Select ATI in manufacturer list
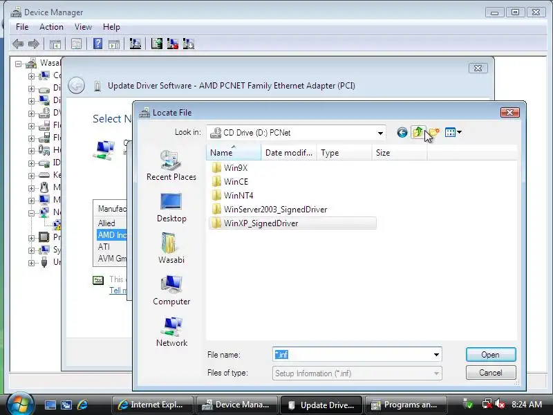 pos(104,247)
